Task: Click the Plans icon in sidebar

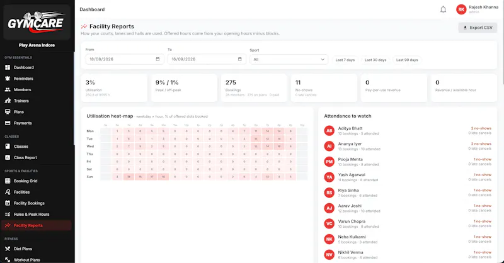Action: tap(8, 112)
